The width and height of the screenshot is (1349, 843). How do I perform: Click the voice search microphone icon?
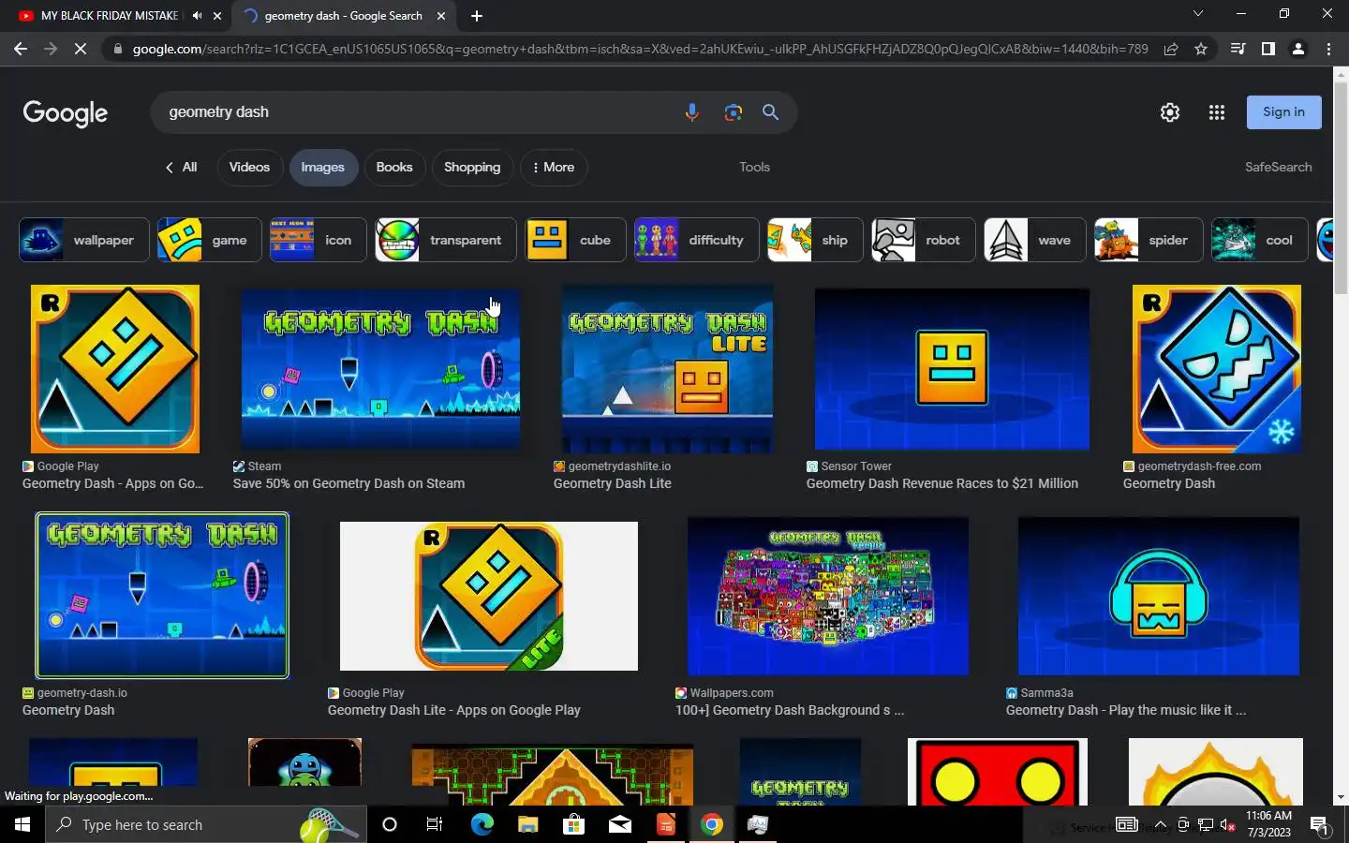[x=691, y=112]
